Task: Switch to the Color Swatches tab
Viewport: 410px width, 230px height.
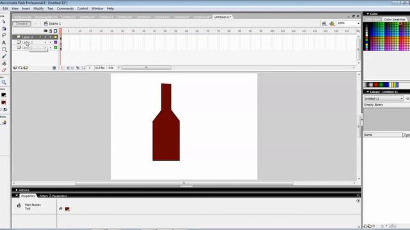Action: pos(395,19)
